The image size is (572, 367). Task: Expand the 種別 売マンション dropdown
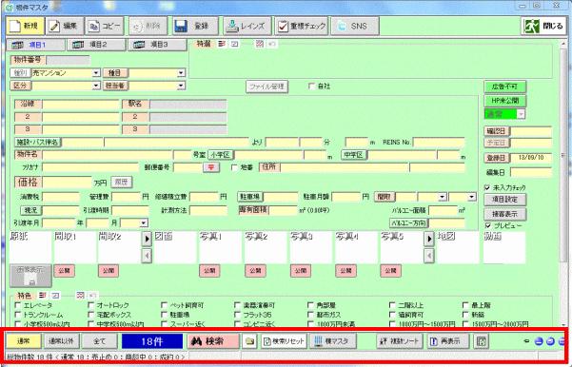coord(96,73)
